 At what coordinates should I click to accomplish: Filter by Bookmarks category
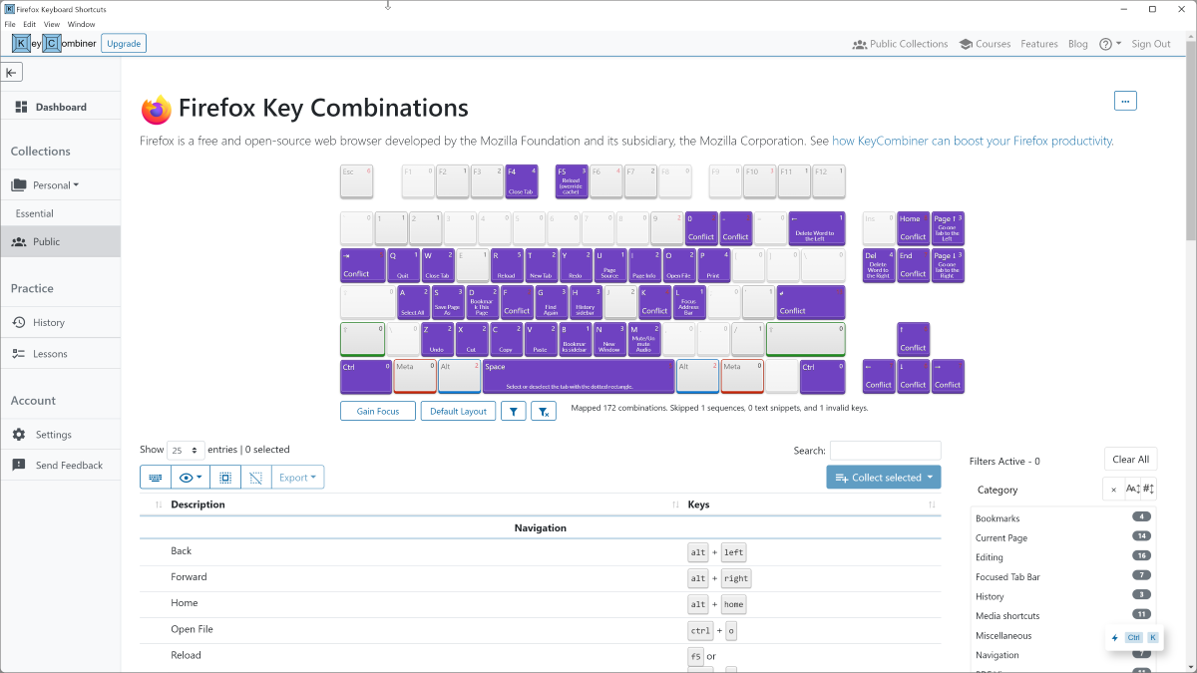pos(1063,518)
